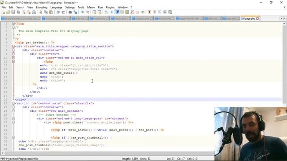Viewport: 287px width, 161px height.
Task: Click the Close All toolbar icon
Action: click(29, 12)
